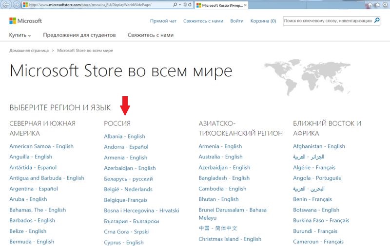390x246 pixels.
Task: Click Свяжитесь с нами in the navigation bar
Action: [x=151, y=35]
